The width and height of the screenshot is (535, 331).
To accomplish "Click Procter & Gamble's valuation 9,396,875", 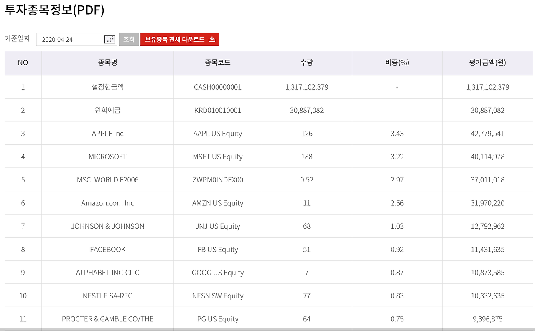I will click(x=488, y=319).
